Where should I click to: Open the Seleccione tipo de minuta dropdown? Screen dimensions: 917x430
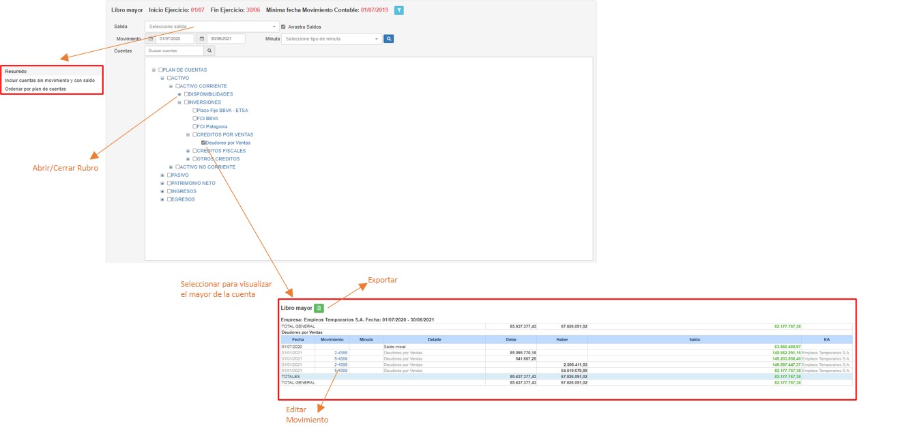tap(332, 39)
